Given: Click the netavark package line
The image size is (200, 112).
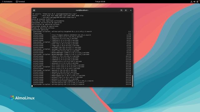Looking at the screenshot, I should 82,63.
